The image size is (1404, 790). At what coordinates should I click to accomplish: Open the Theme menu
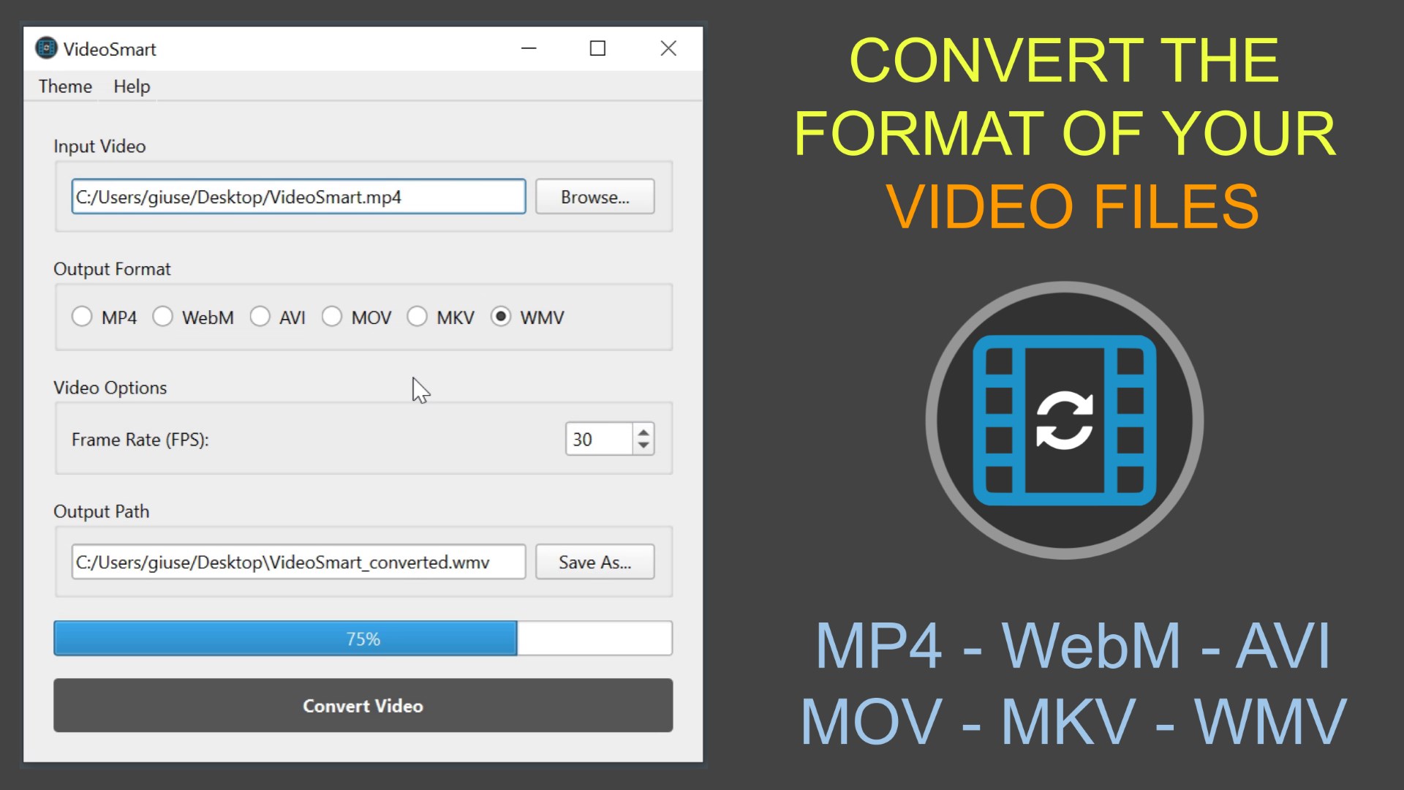(65, 86)
